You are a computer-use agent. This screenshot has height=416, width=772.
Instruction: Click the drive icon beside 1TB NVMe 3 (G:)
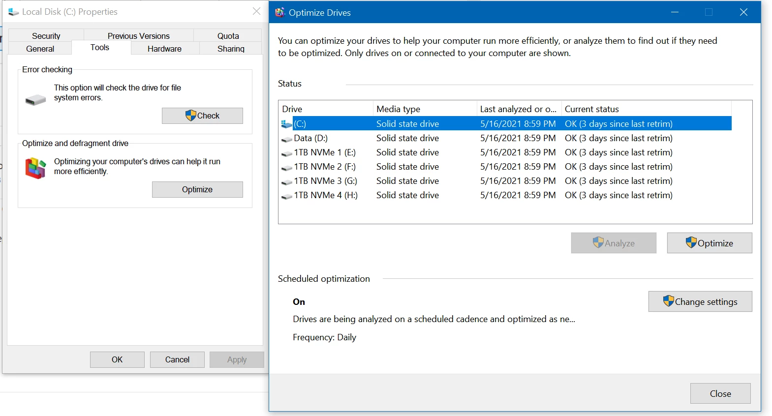[286, 182]
